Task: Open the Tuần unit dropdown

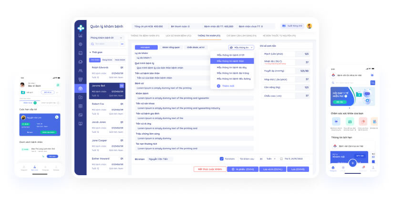Action: click(271, 159)
